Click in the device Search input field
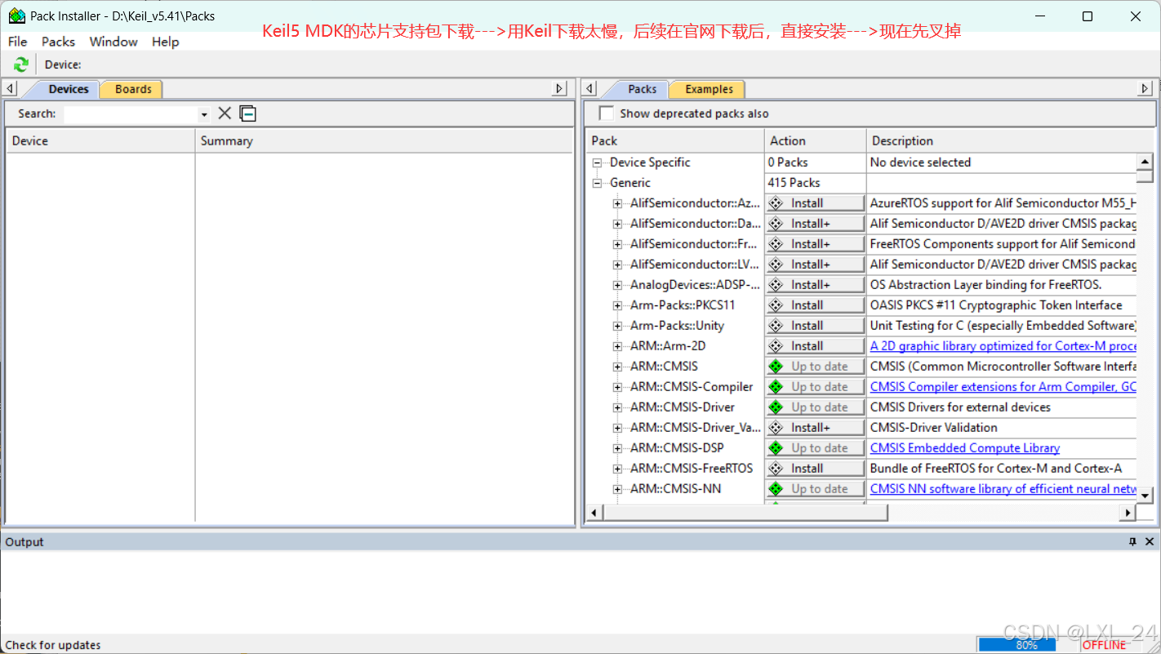The width and height of the screenshot is (1161, 654). pos(131,114)
